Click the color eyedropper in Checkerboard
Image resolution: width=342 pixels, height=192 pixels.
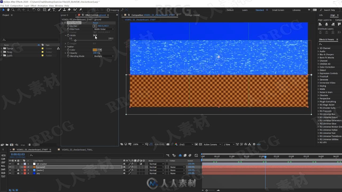[x=100, y=50]
